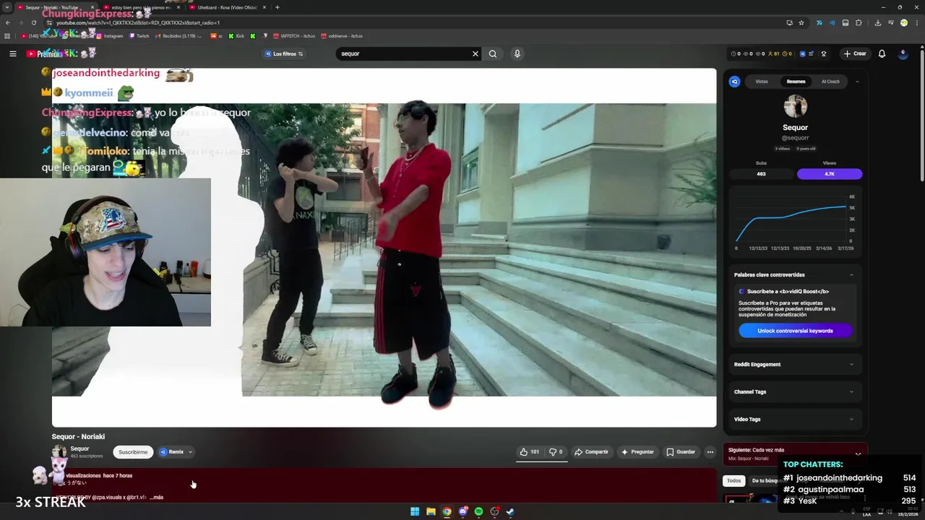Click the vidIQ trophy icon in header
925x520 pixels.
click(823, 53)
